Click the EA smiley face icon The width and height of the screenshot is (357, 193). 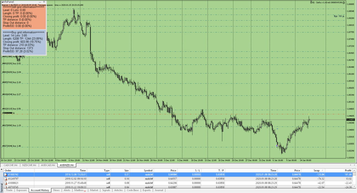coord(344,2)
